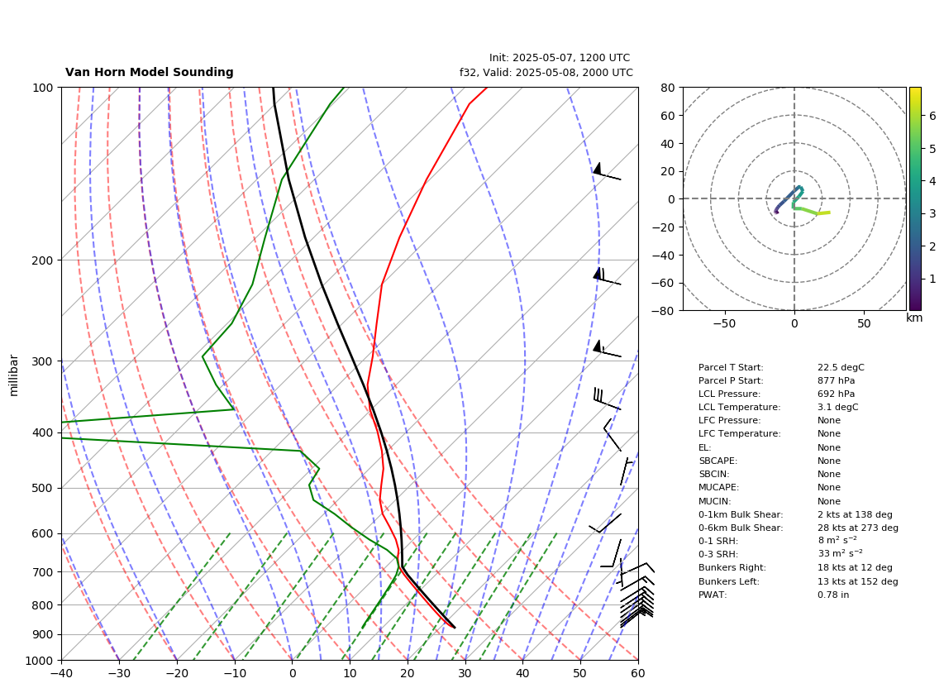944x688 pixels.
Task: Click the "MUCIN:" label
Action: [715, 501]
